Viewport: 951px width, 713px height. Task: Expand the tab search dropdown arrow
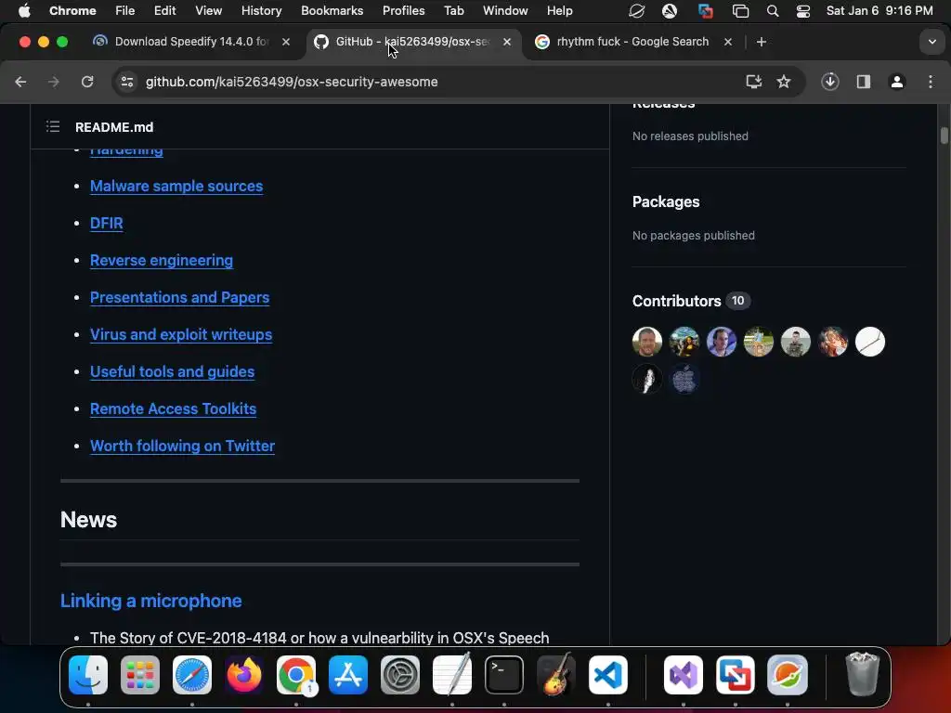(x=931, y=42)
